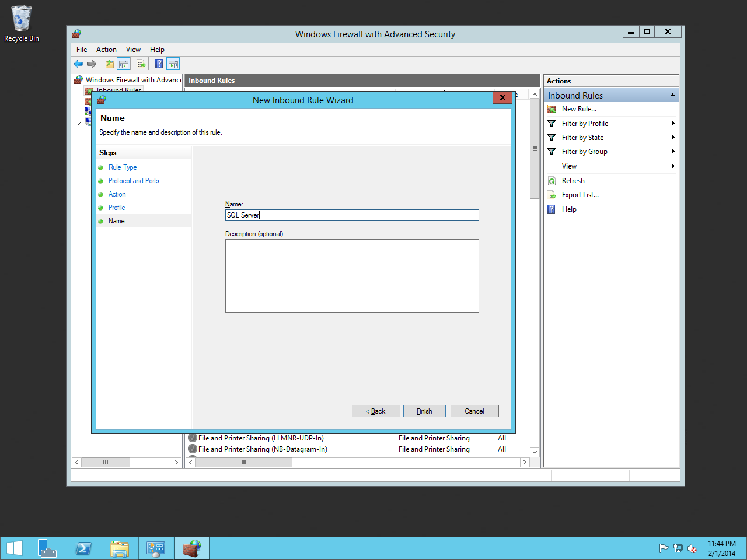
Task: Toggle the Show/Hide Console Tree toolbar icon
Action: [x=124, y=64]
